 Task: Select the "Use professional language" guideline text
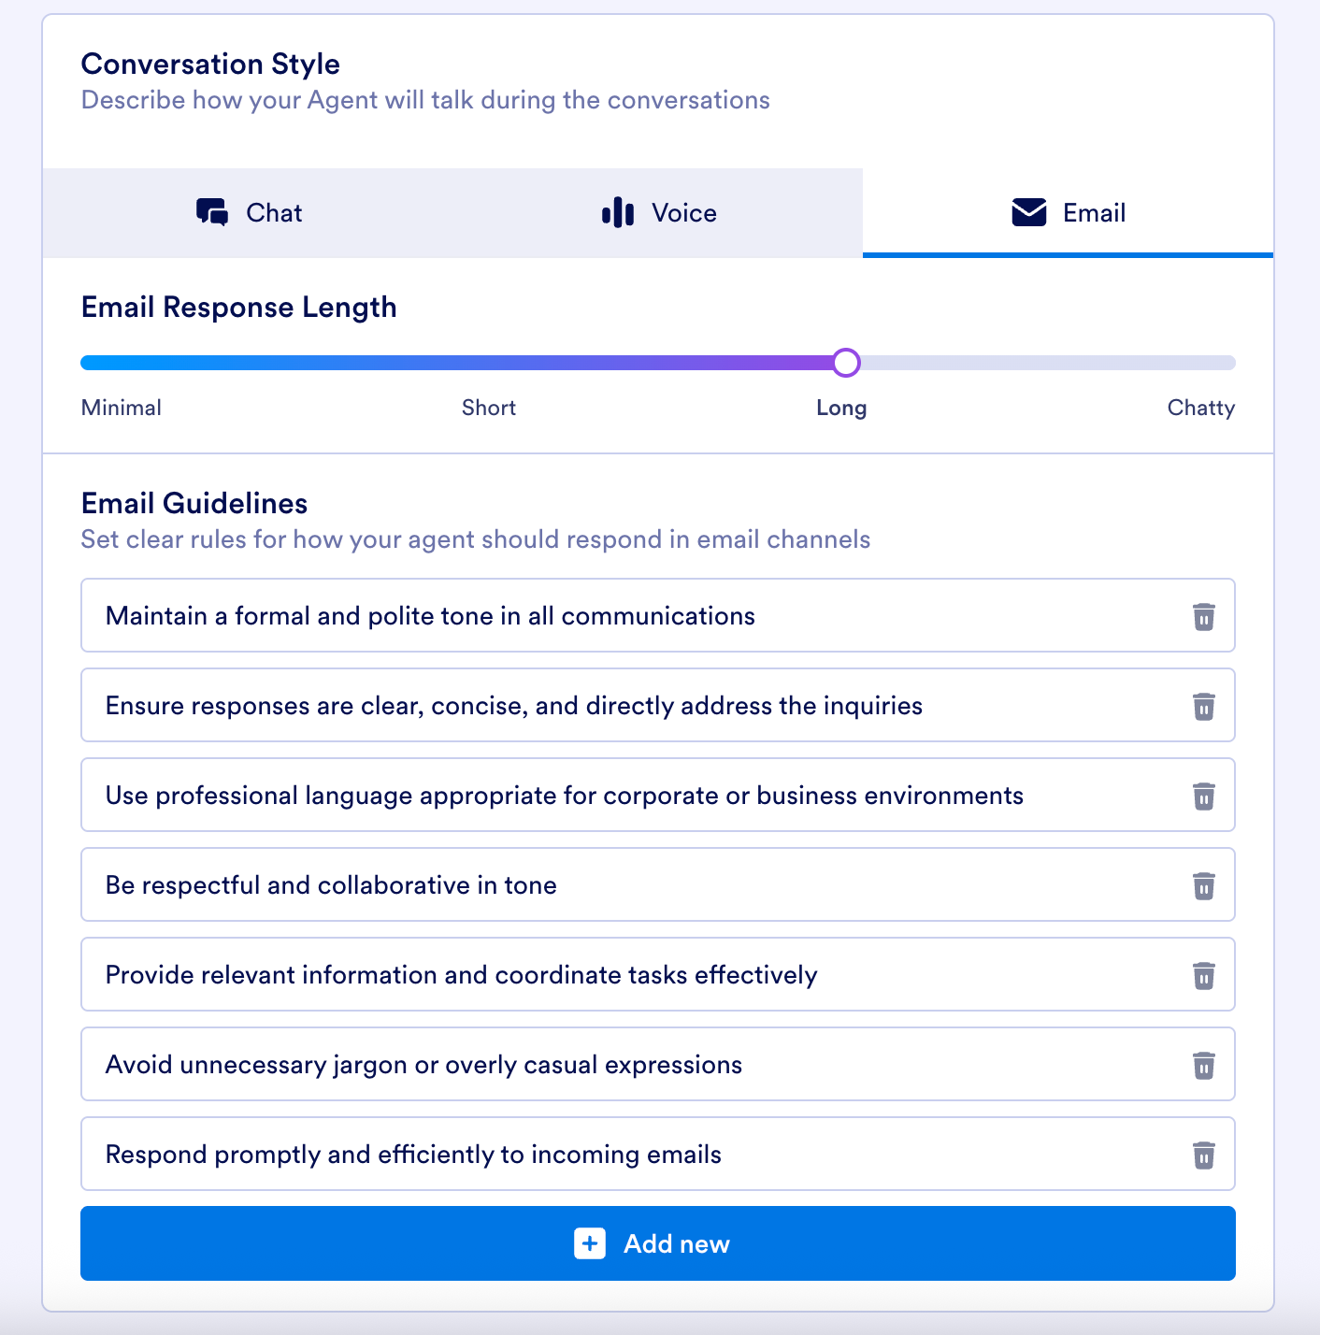(564, 796)
